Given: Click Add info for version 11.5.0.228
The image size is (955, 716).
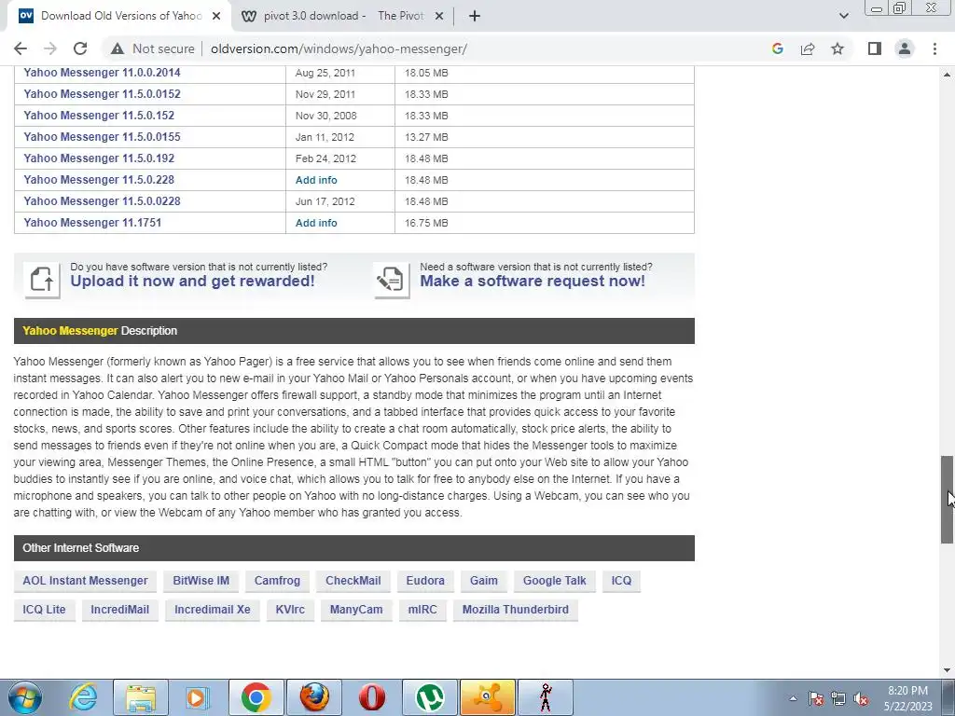Looking at the screenshot, I should tap(316, 180).
